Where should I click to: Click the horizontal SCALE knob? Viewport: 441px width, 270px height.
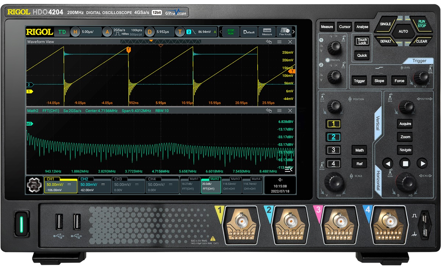[406, 181]
